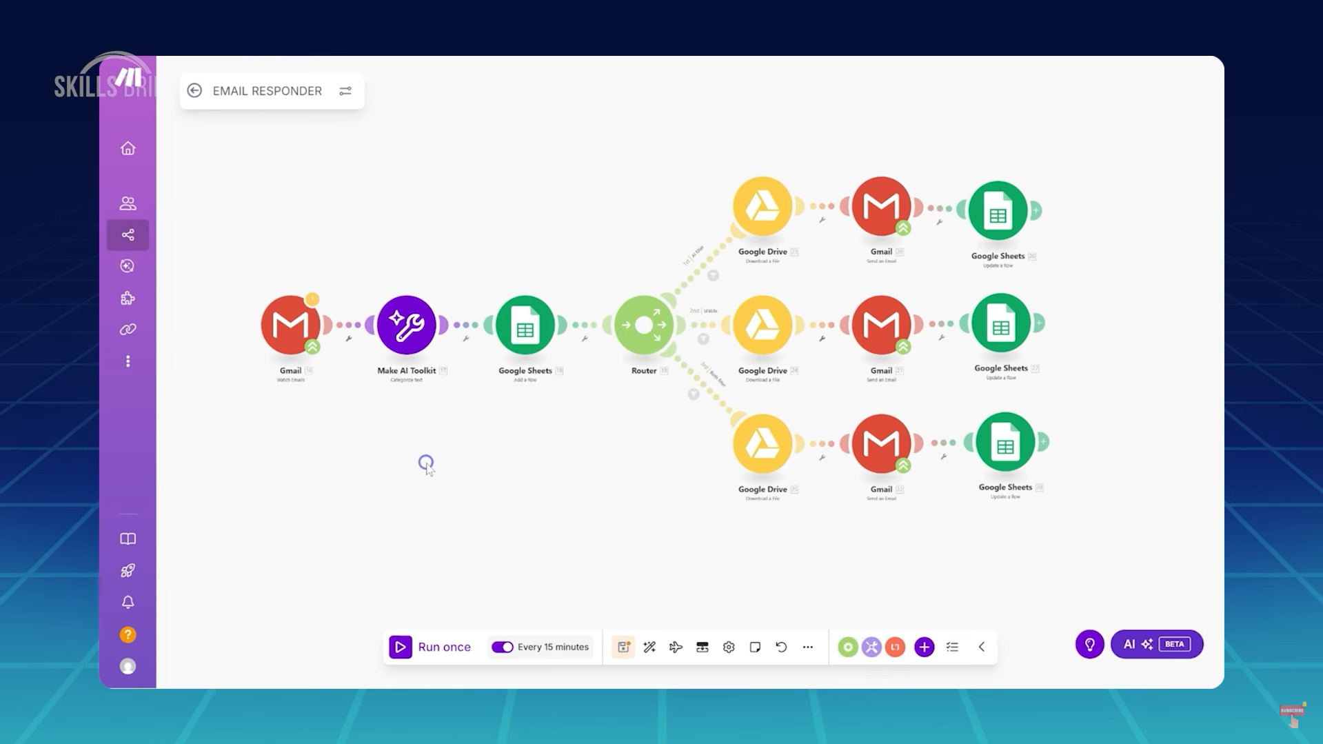Click the purple add favorite plus circle
This screenshot has width=1323, height=744.
924,647
